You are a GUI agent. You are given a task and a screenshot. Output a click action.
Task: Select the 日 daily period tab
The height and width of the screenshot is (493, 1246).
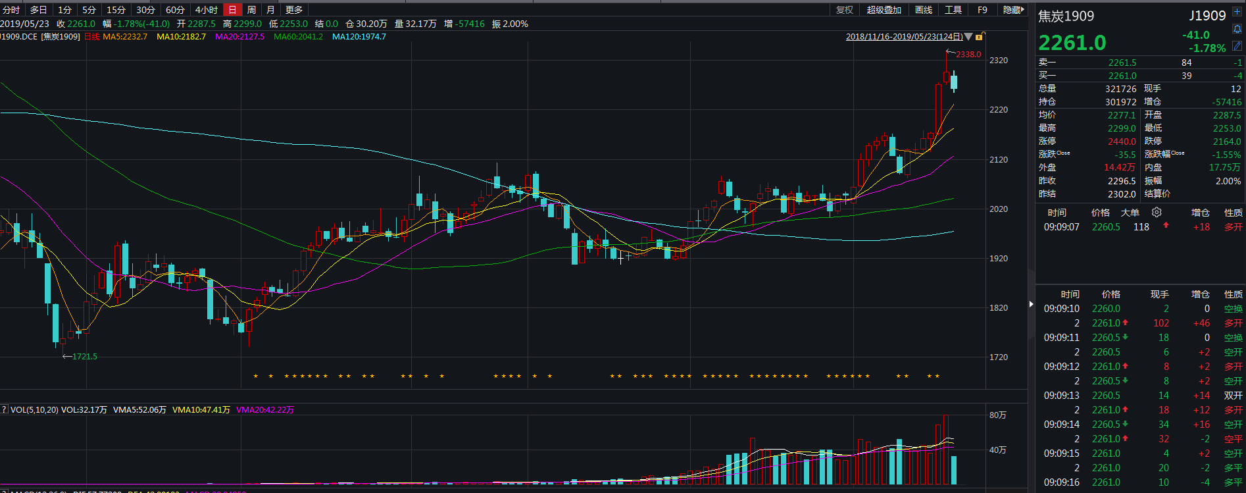pyautogui.click(x=232, y=10)
